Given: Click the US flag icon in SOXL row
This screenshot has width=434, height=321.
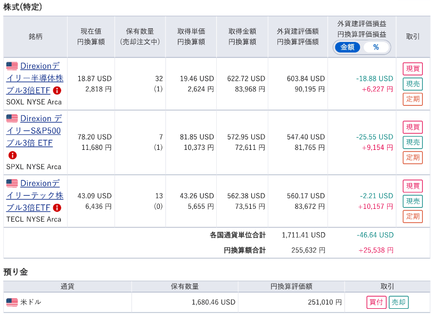Looking at the screenshot, I should 12,66.
